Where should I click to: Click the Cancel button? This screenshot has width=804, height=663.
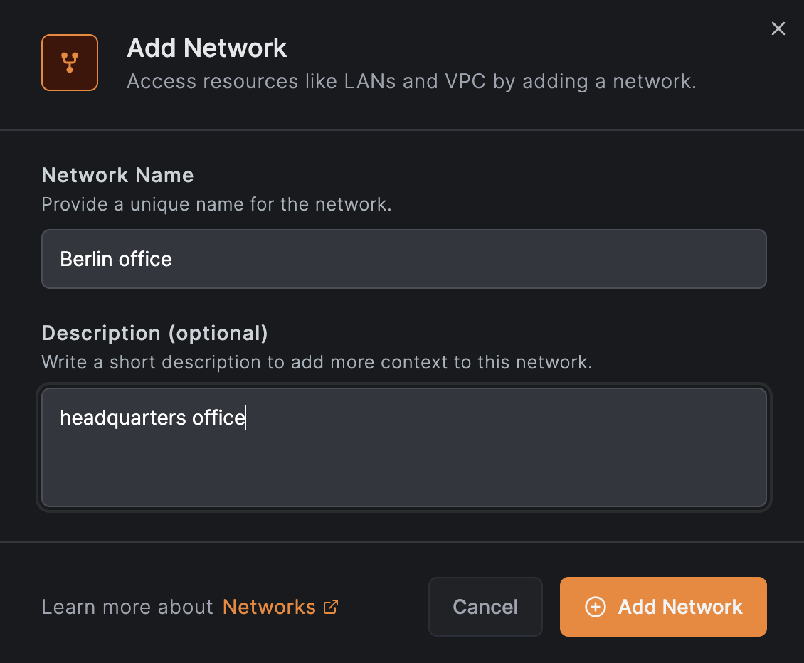485,607
